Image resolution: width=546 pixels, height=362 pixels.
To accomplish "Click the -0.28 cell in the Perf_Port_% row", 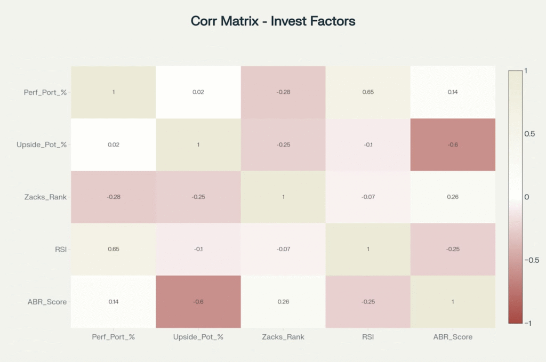I will coord(283,92).
